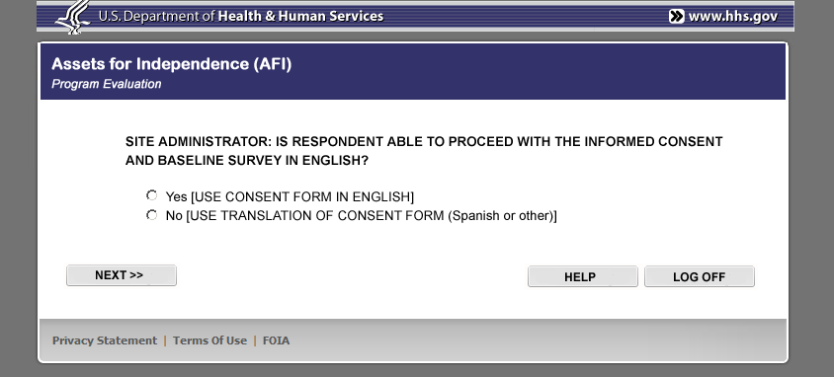Click the U.S. Department of Health & Human Services title
The width and height of the screenshot is (834, 377).
click(240, 17)
